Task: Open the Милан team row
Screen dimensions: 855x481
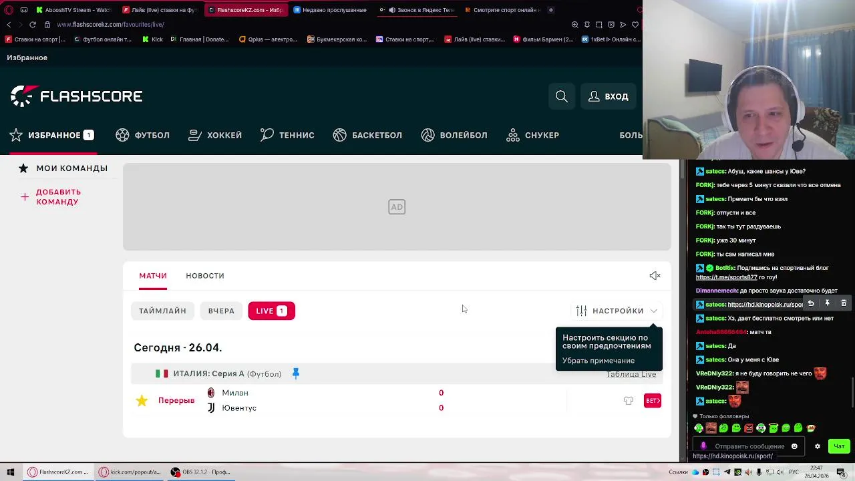Action: coord(234,393)
